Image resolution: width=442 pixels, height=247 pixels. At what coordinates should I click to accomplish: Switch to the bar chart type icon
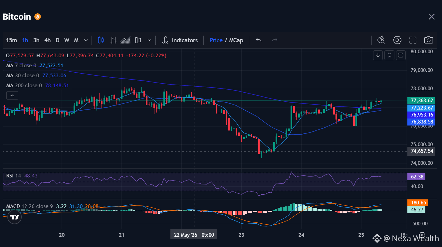point(113,40)
